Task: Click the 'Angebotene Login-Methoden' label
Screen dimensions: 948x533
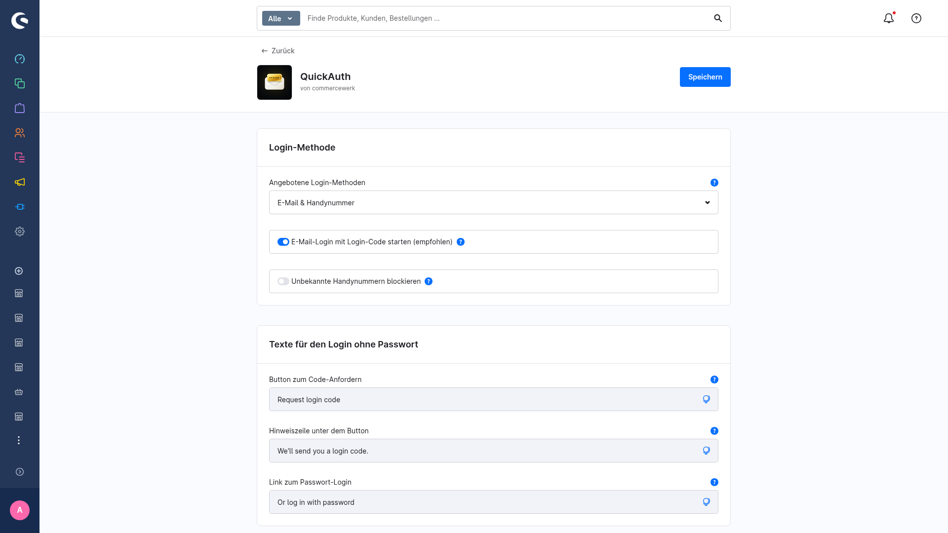Action: (x=317, y=183)
